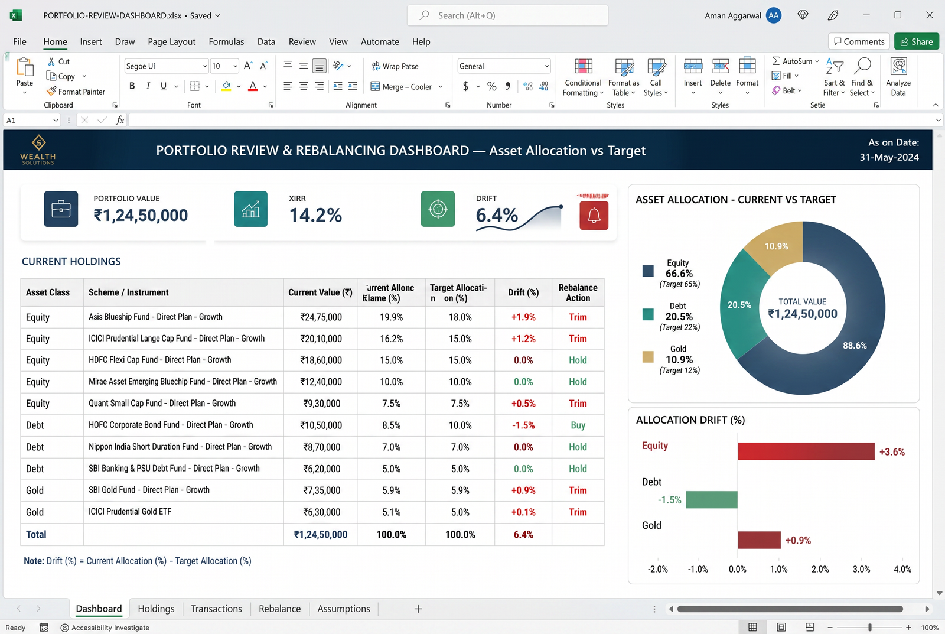Open the Formulas ribbon tab
This screenshot has height=634, width=945.
point(226,41)
